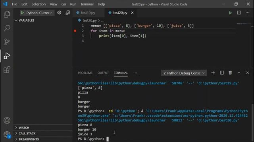Select the test20.py editor tab
The height and width of the screenshot is (142, 254).
(x=120, y=13)
